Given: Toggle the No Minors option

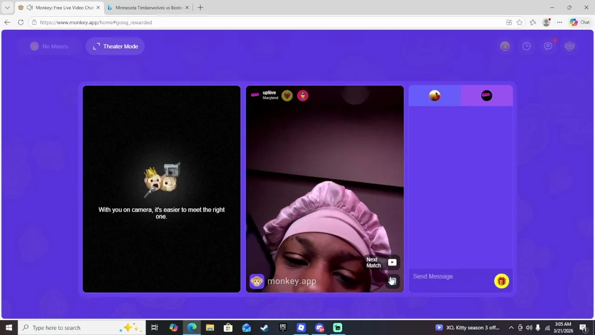Looking at the screenshot, I should [x=49, y=46].
